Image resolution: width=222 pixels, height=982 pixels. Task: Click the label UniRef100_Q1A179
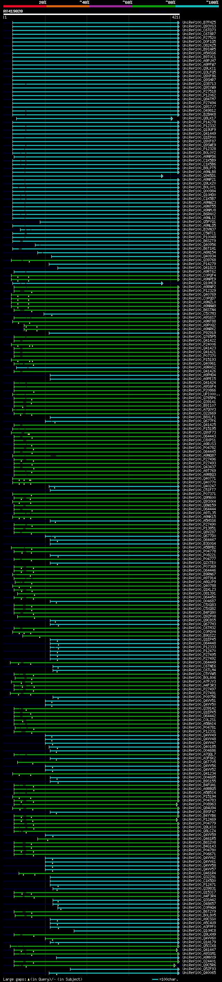pos(199,942)
